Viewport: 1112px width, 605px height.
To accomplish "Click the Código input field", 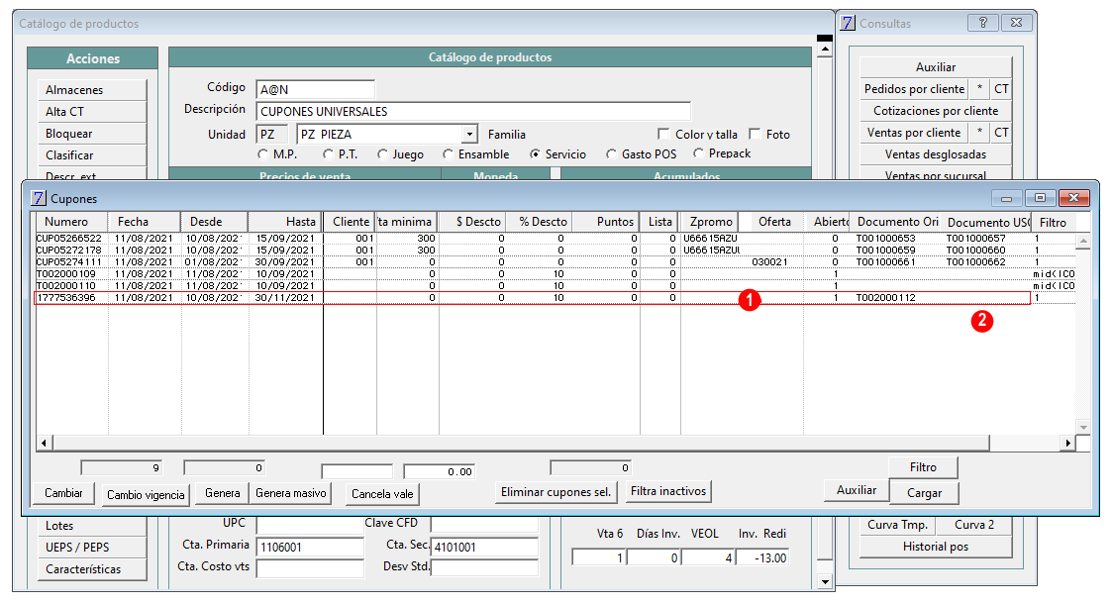I will pos(316,89).
